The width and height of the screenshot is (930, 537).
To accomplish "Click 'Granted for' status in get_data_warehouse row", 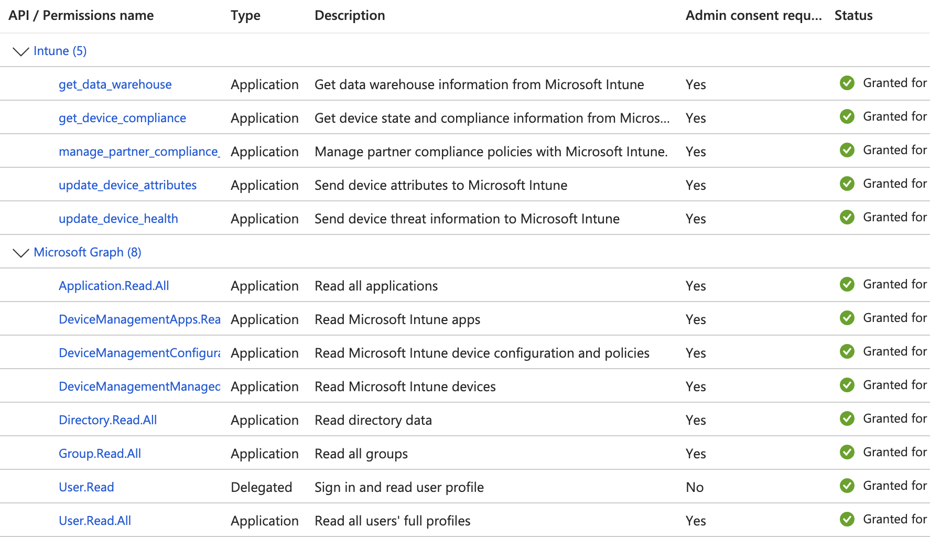I will coord(895,83).
